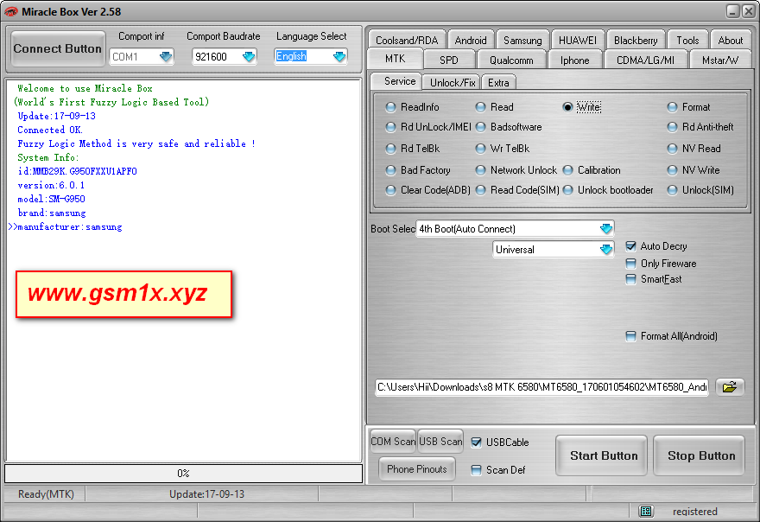This screenshot has height=522, width=760.
Task: Select the Bad Factory radio button
Action: pos(390,170)
